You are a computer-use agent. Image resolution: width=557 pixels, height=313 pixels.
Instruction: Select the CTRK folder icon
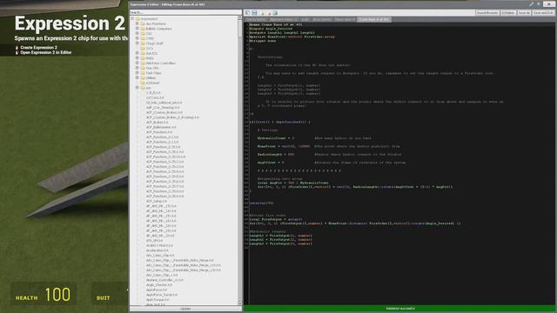[x=143, y=38]
